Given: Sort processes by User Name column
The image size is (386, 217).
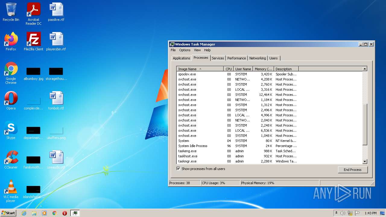Looking at the screenshot, I should pos(243,69).
